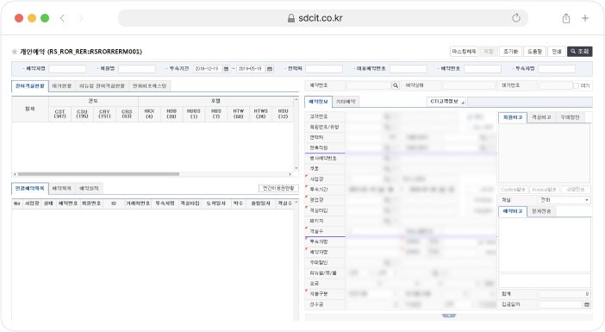Open the 리뉴얼 잔여객실현황 tab

point(102,85)
